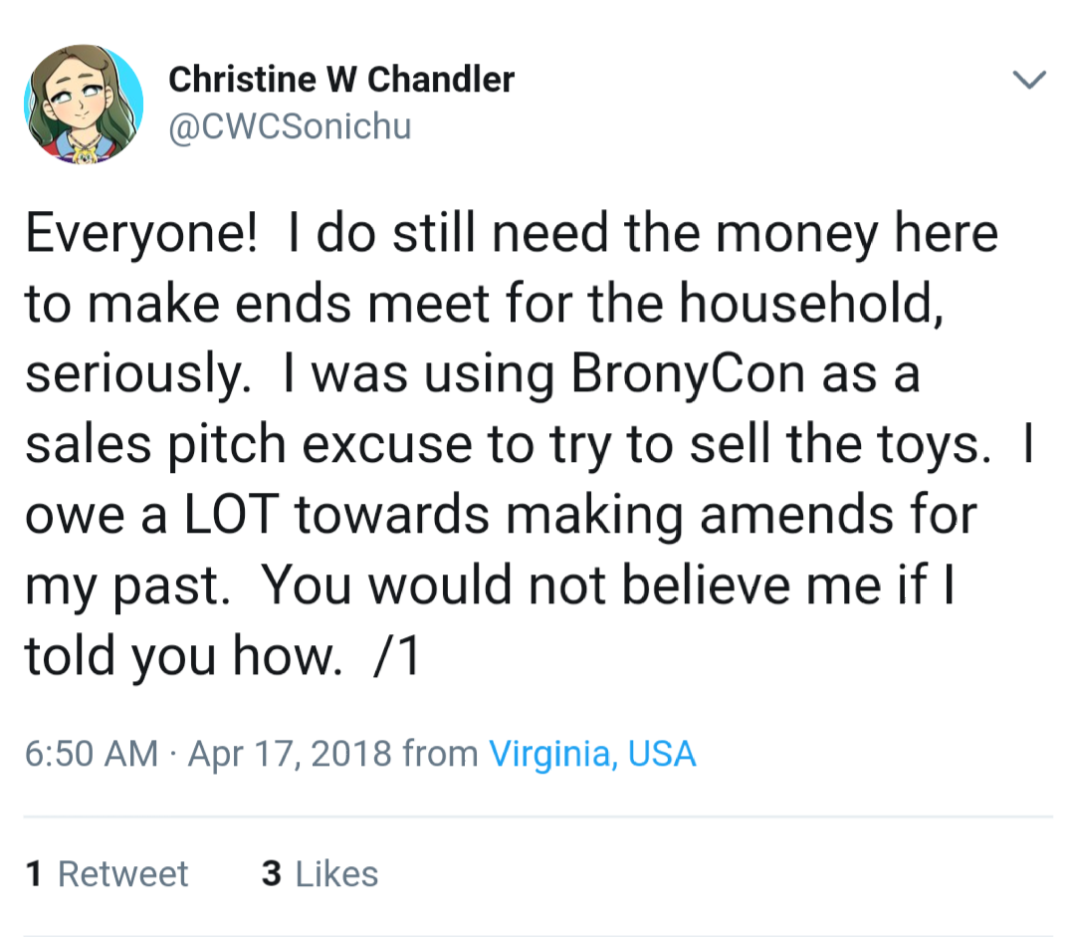This screenshot has height=937, width=1075.
Task: View the 1 Retweet list
Action: 107,873
